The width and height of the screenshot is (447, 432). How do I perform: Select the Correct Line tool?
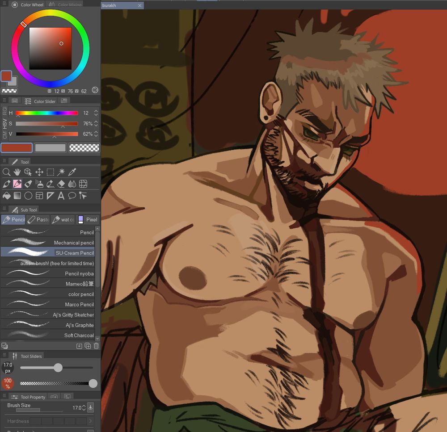pos(83,196)
